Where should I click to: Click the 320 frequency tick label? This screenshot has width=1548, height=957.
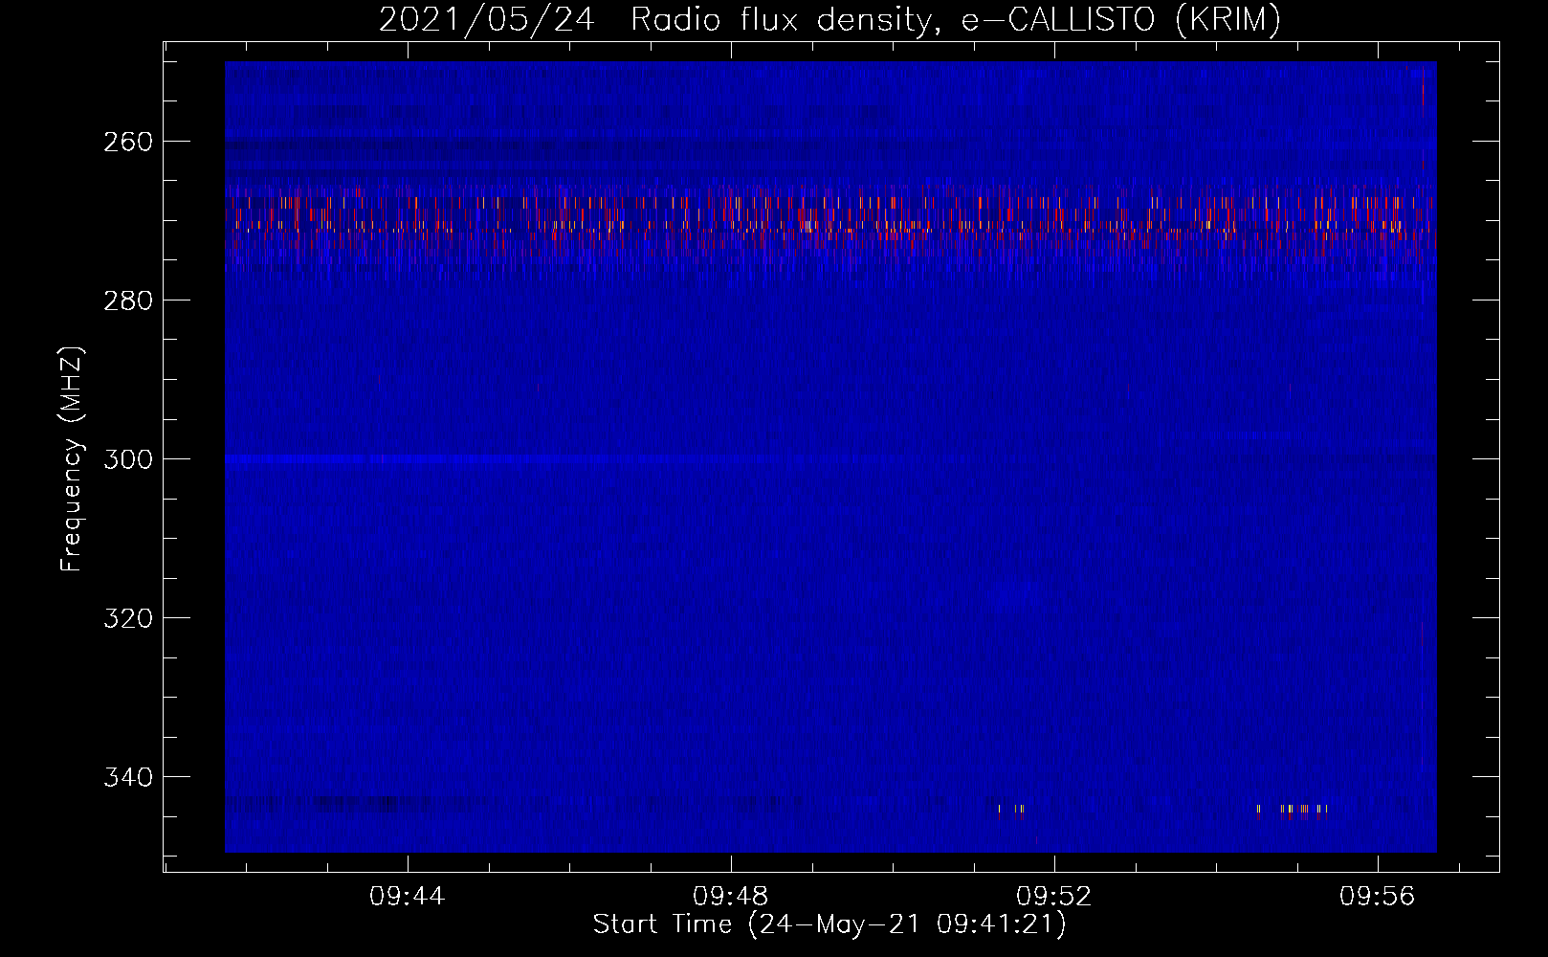tap(128, 618)
